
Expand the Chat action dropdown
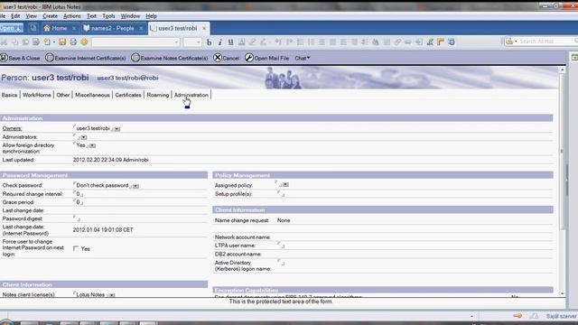(x=303, y=58)
